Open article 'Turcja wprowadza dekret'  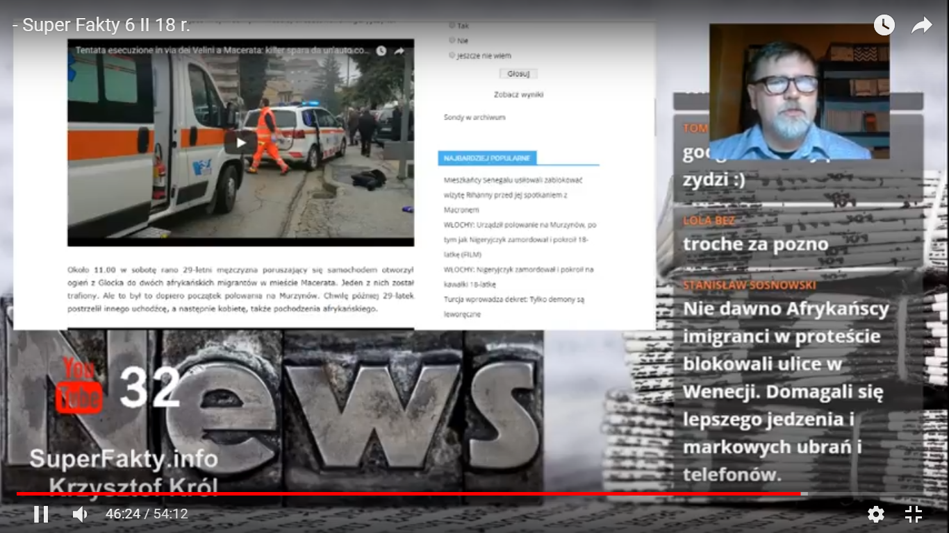coord(514,307)
